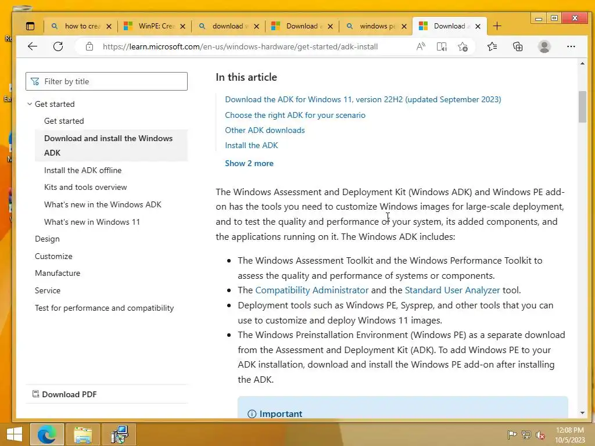Open the Get started child item

coord(64,121)
